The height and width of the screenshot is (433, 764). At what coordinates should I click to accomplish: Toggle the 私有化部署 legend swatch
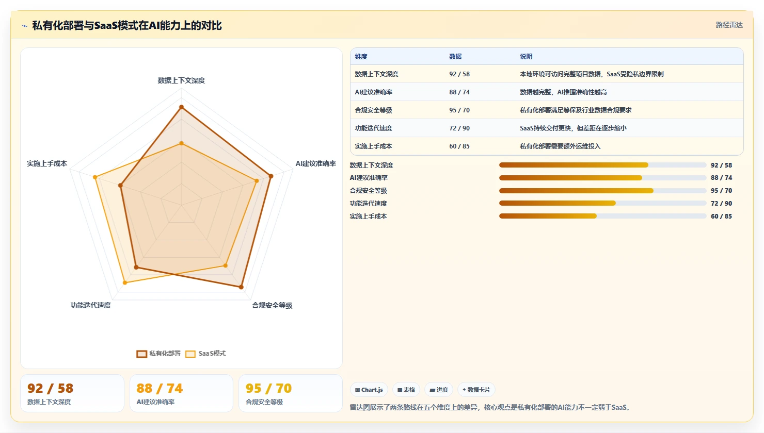(141, 354)
